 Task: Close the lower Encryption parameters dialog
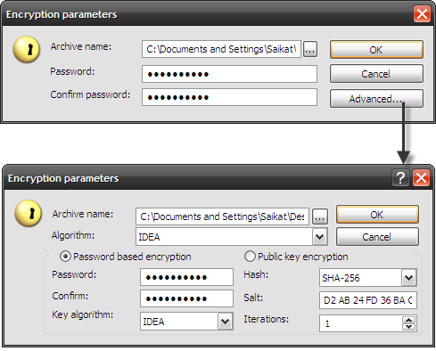tap(421, 178)
